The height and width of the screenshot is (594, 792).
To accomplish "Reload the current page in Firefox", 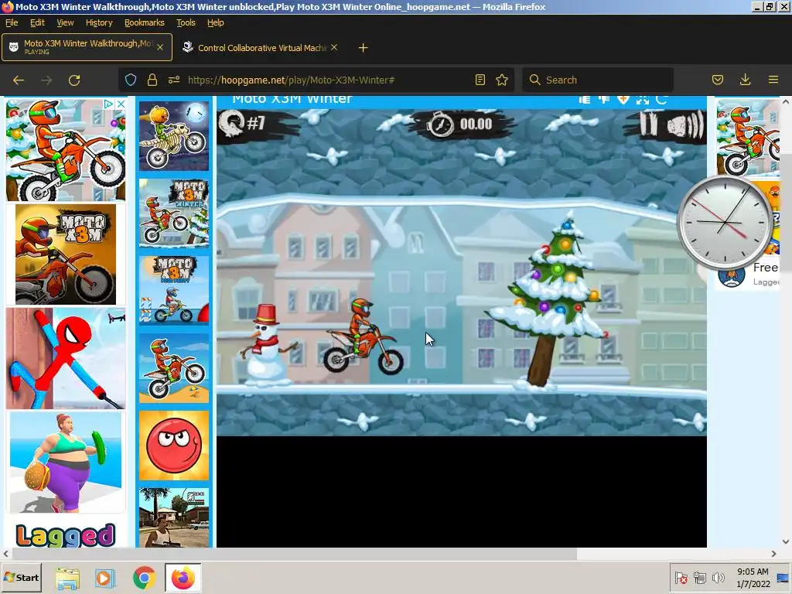I will 74,80.
